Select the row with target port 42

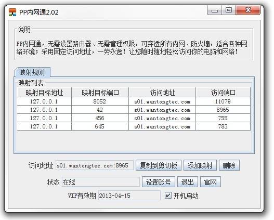pos(134,110)
